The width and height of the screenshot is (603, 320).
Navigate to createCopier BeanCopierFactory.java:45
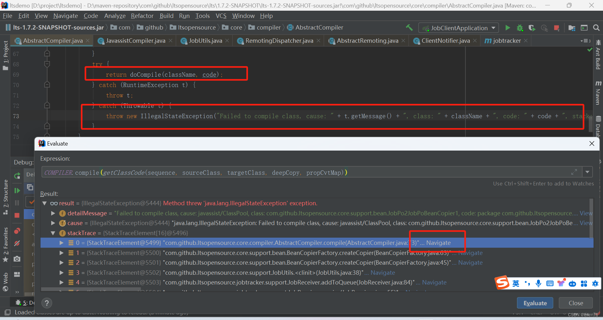[x=470, y=263]
